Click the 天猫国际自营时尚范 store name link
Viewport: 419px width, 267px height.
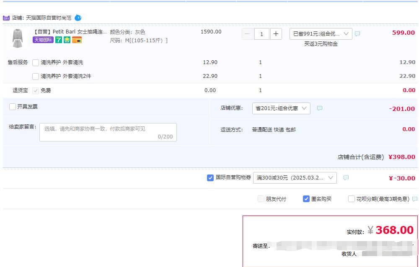click(49, 18)
